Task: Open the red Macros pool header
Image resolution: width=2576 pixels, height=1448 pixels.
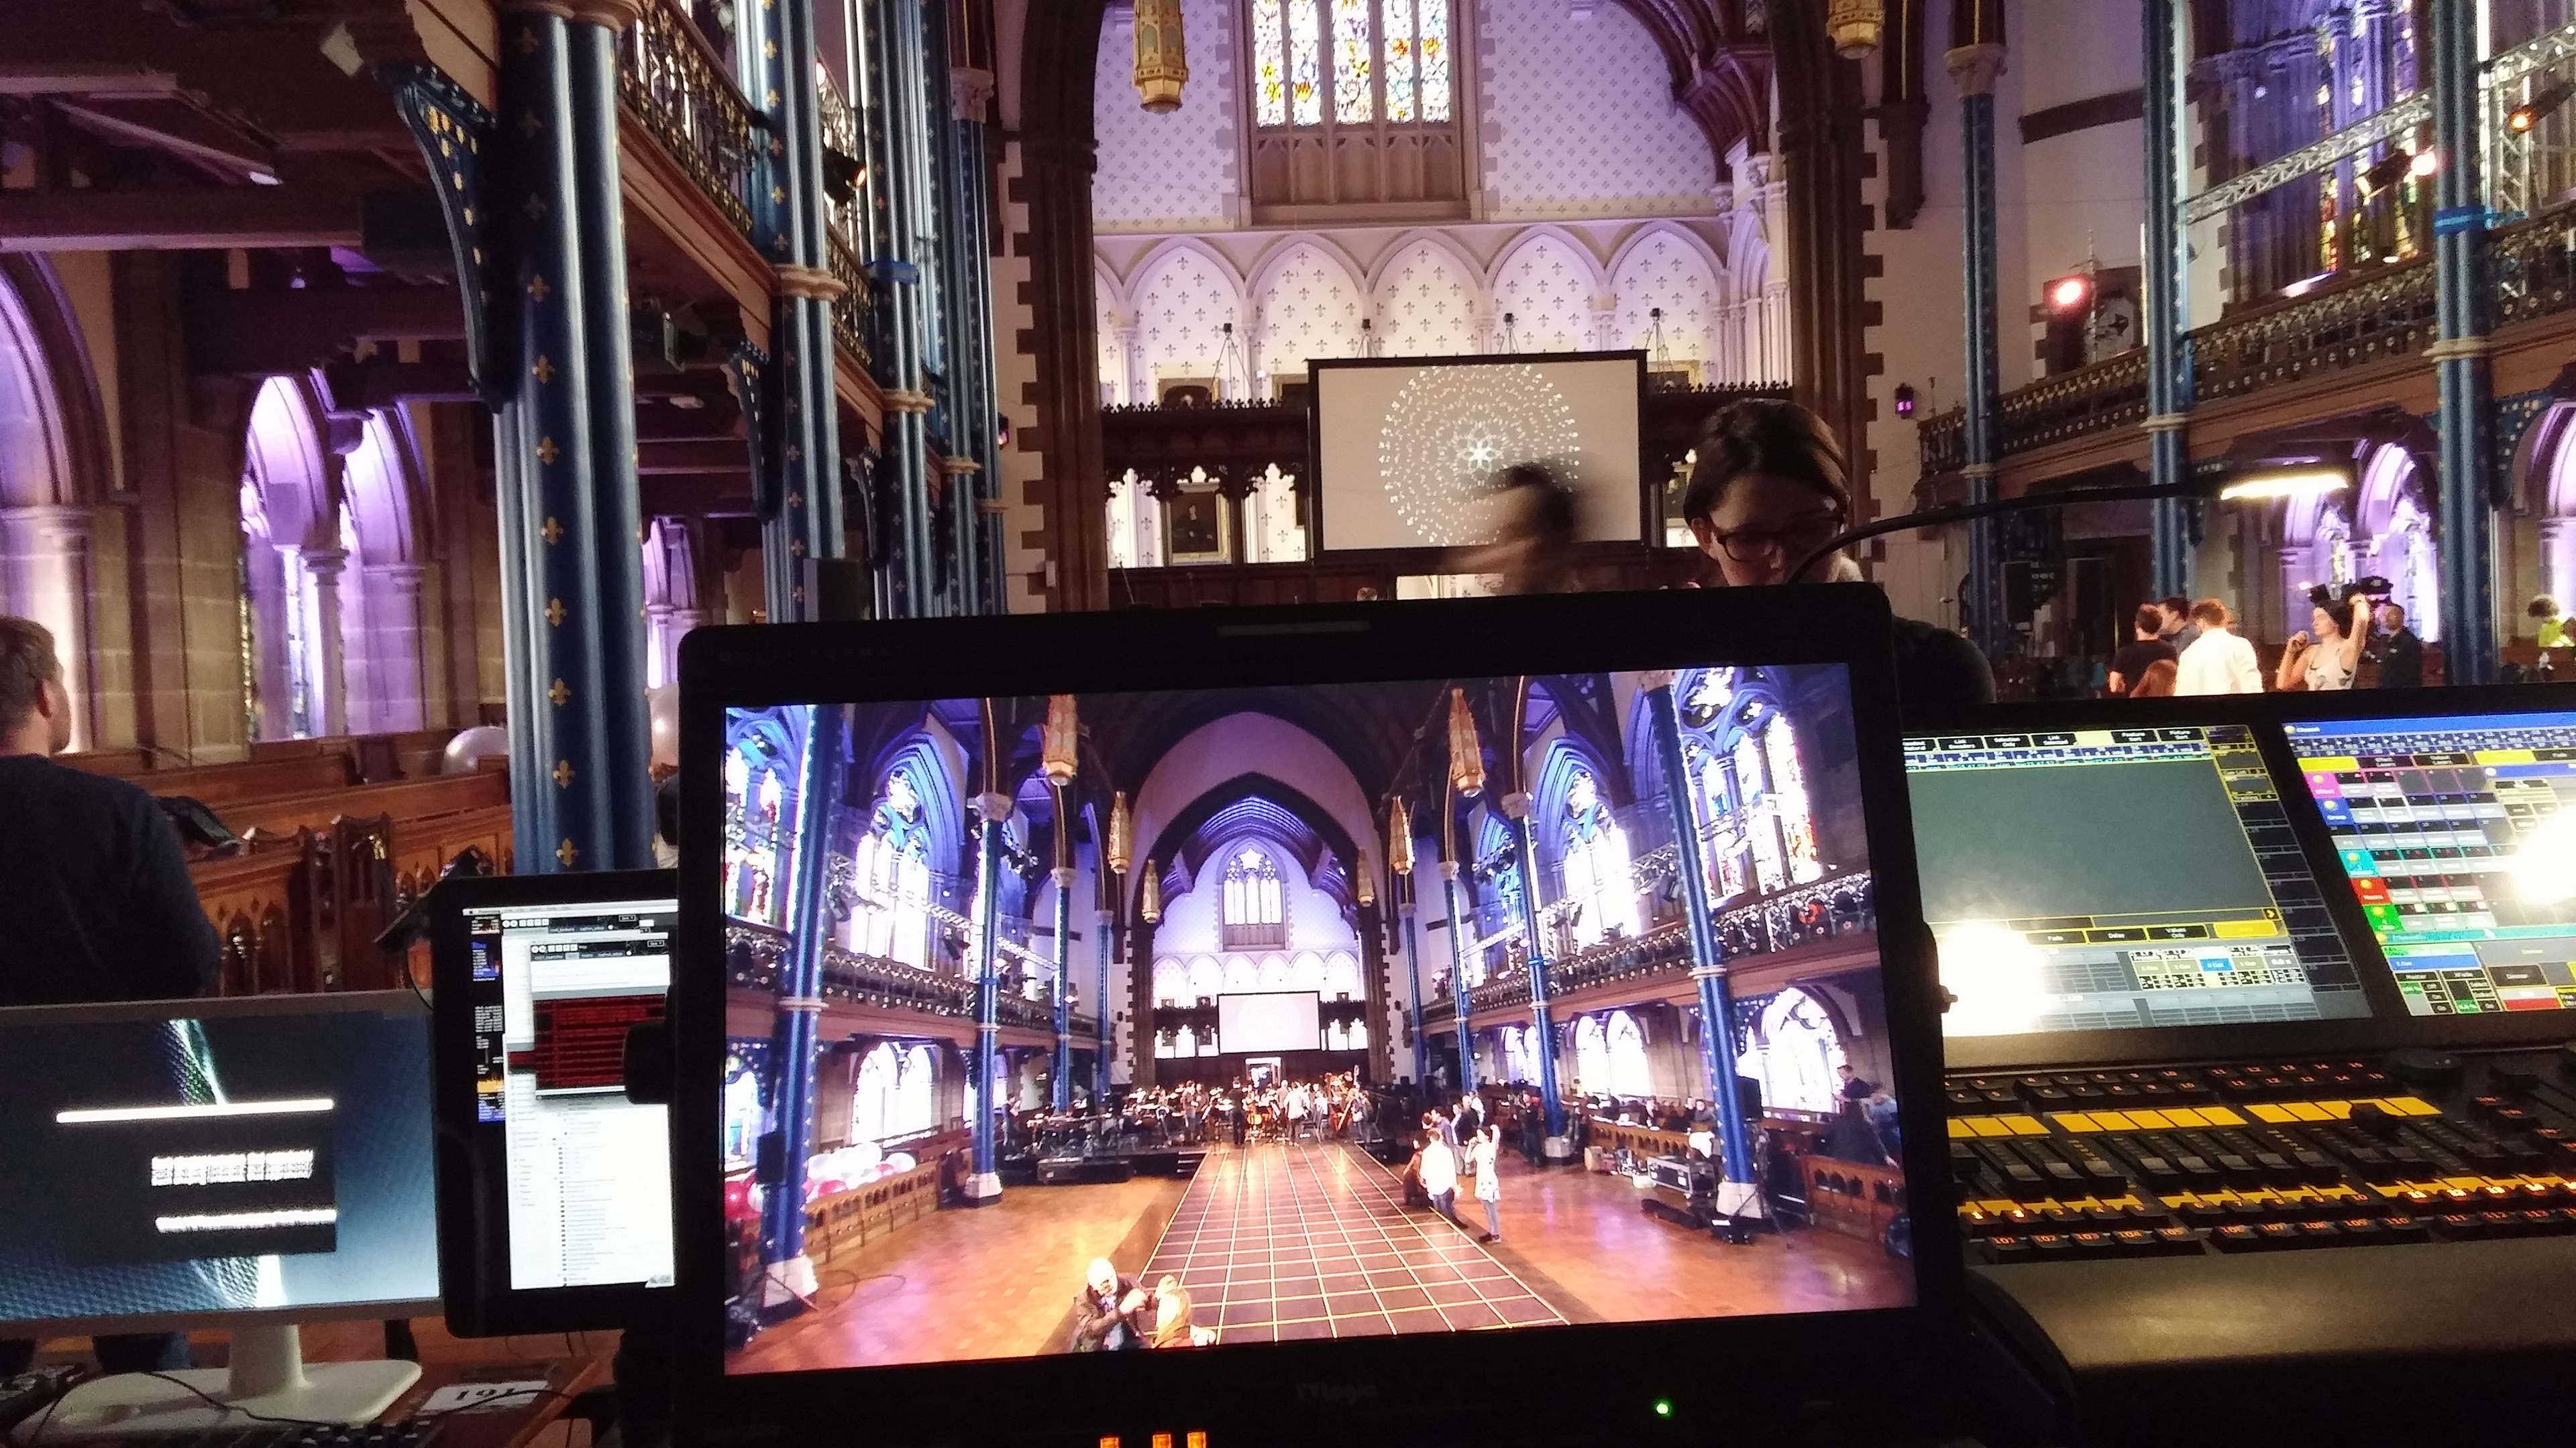Action: tap(2371, 890)
